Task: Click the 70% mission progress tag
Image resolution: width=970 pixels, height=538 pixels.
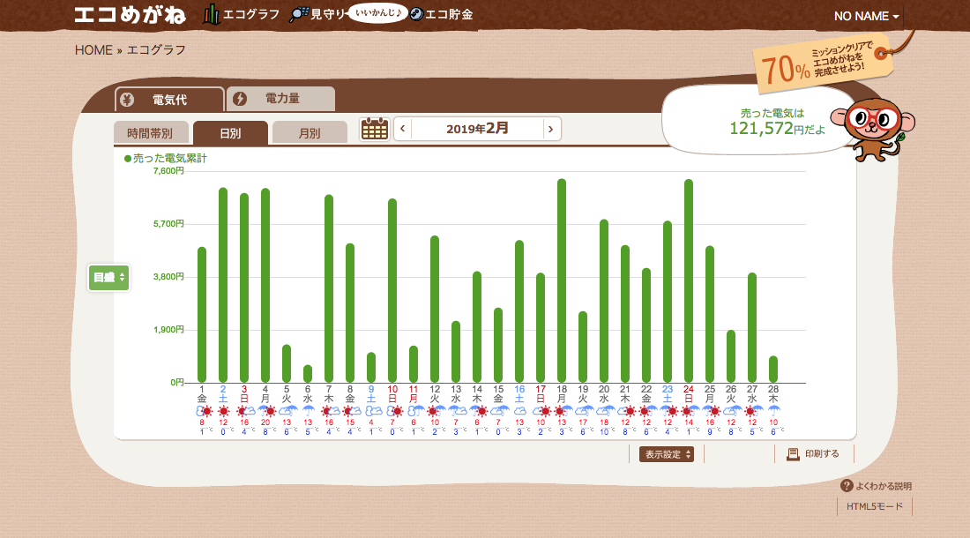Action: 823,64
